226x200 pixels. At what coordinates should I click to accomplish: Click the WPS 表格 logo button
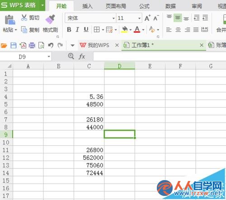[x=19, y=5]
